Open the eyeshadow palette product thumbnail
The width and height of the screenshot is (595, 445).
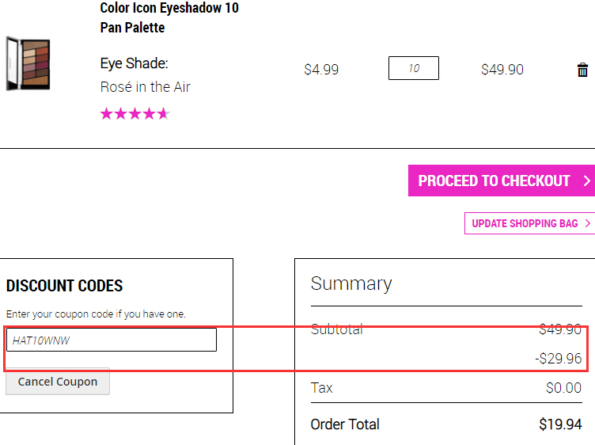[28, 64]
